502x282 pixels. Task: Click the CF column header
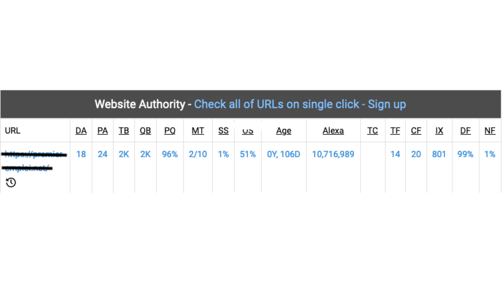click(416, 131)
